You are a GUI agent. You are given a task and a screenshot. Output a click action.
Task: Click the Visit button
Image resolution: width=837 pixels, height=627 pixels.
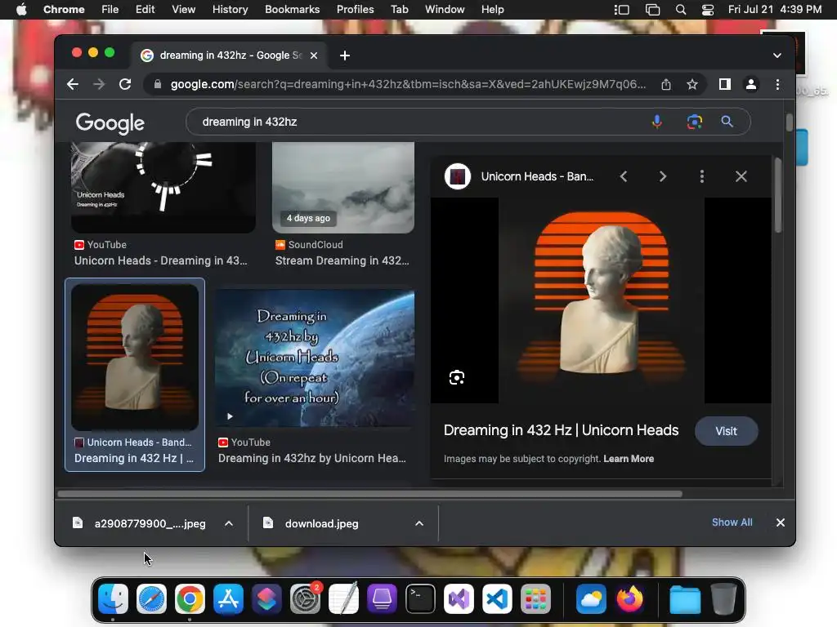point(726,431)
